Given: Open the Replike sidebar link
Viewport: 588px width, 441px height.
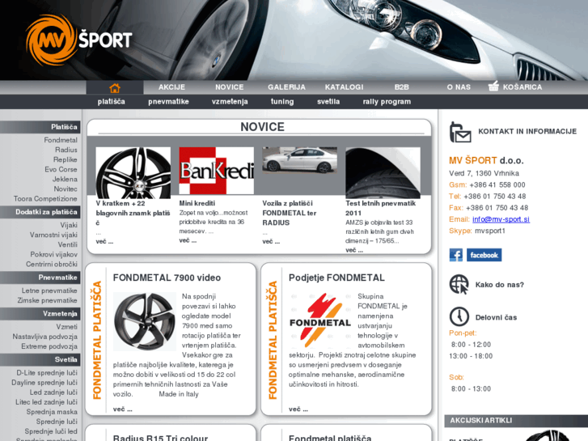Looking at the screenshot, I should pos(66,159).
